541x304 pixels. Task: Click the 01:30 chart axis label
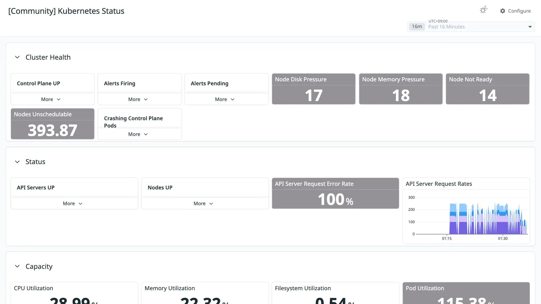[503, 238]
